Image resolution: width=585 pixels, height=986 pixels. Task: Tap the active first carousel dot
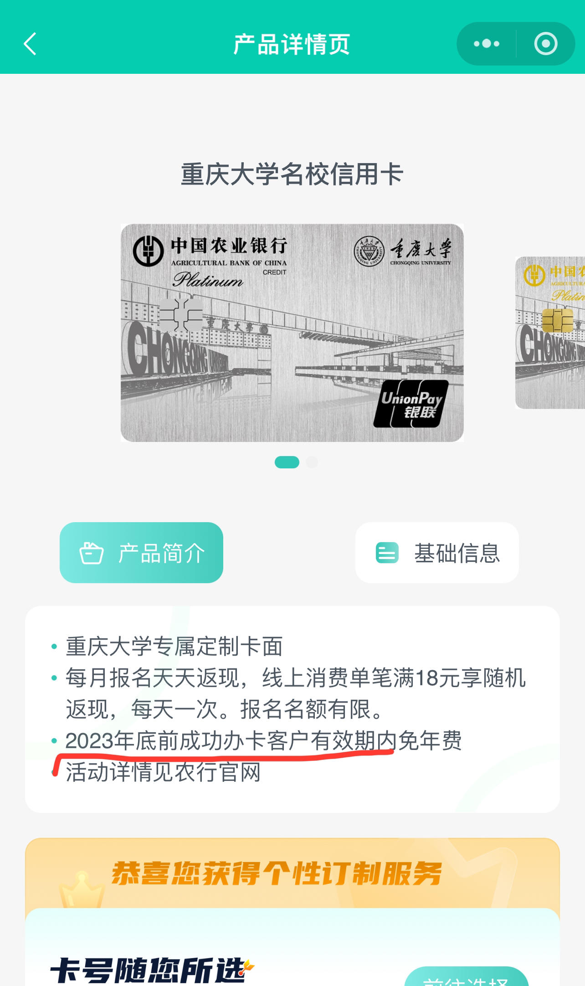287,462
